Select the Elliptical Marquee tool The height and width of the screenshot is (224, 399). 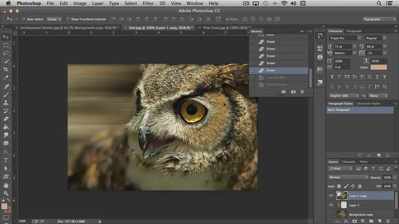[6, 45]
